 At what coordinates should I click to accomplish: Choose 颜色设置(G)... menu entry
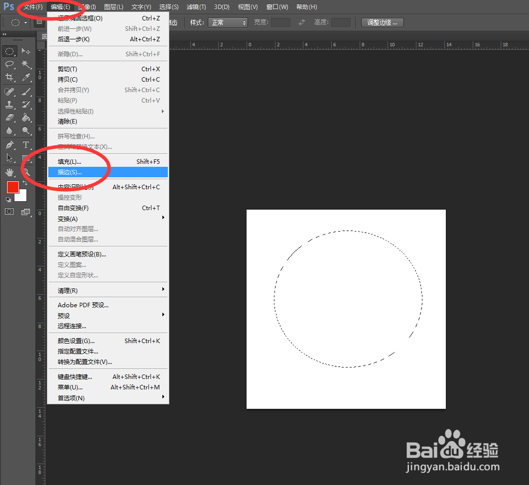pyautogui.click(x=108, y=341)
